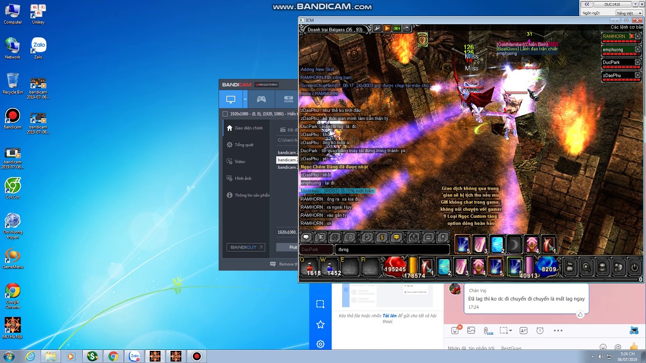Screen dimensions: 646x363
Task: Click the blue mana orb 8209
Action: 548,266
